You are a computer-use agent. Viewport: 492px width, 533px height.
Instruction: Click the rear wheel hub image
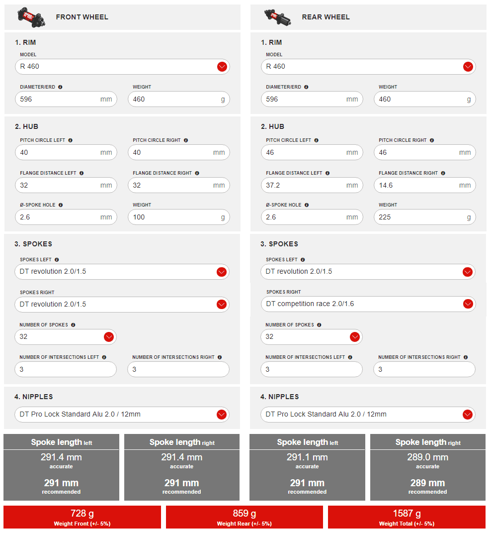[x=274, y=16]
